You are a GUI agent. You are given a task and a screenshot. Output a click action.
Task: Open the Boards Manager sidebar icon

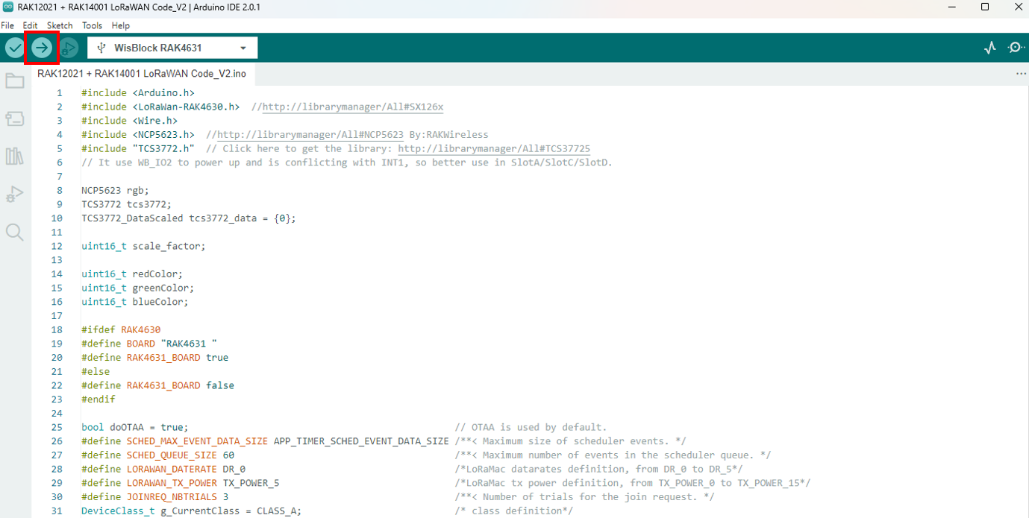pyautogui.click(x=15, y=119)
